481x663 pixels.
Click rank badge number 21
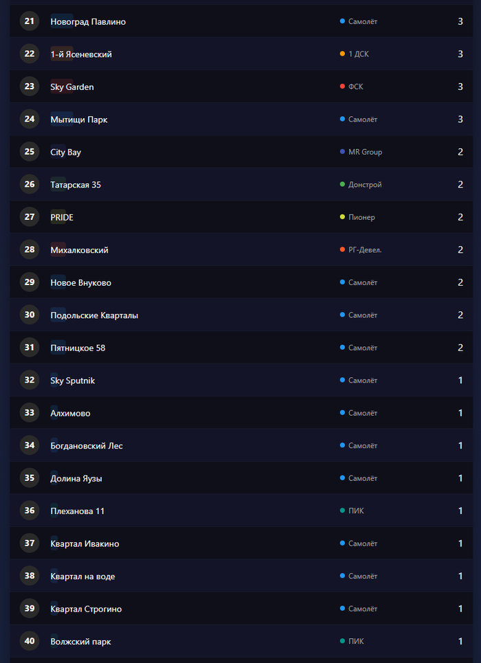30,21
